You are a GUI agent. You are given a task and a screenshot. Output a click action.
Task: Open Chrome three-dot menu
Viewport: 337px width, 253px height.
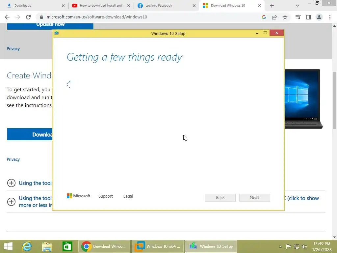(x=330, y=17)
